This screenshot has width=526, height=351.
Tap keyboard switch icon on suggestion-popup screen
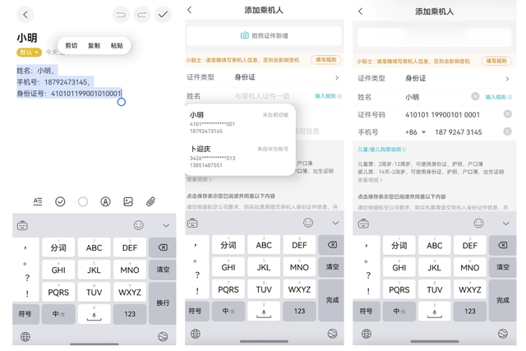[x=192, y=223]
